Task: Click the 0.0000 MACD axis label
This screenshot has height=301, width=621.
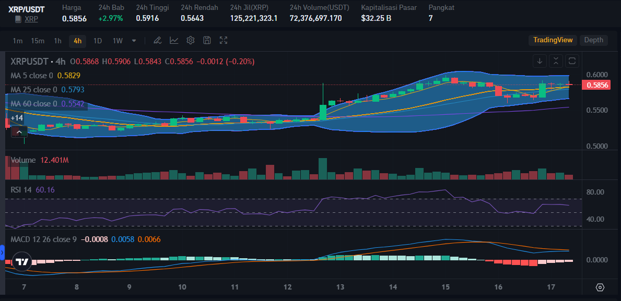Action: 596,260
